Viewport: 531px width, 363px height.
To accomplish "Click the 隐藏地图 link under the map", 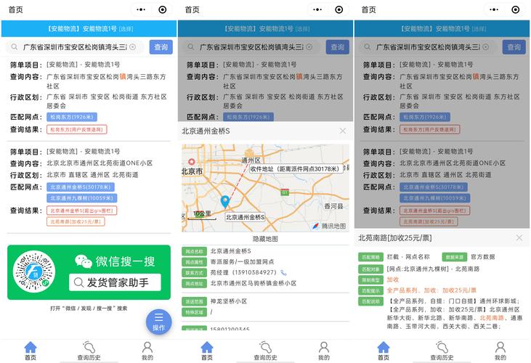I will coord(265,239).
